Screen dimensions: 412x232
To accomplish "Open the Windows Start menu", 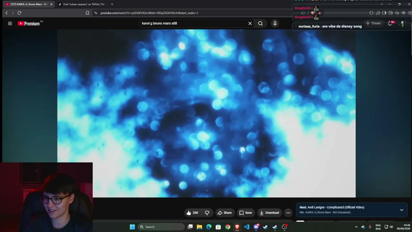I will pos(132,227).
